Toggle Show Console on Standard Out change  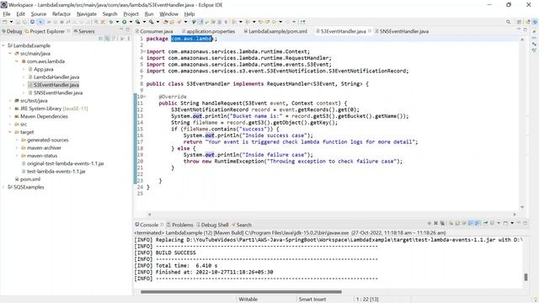pyautogui.click(x=471, y=223)
